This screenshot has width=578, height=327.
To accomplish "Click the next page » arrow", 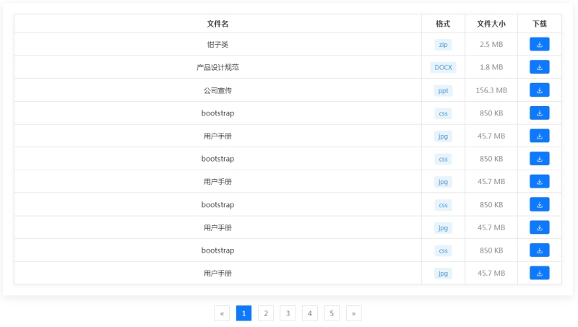I will pyautogui.click(x=353, y=313).
